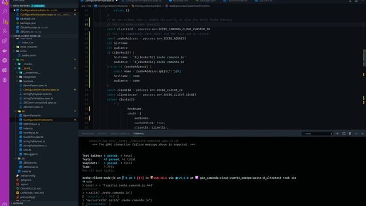The height and width of the screenshot is (206, 366).
Task: Collapse the proto folder
Action: [x=23, y=51]
